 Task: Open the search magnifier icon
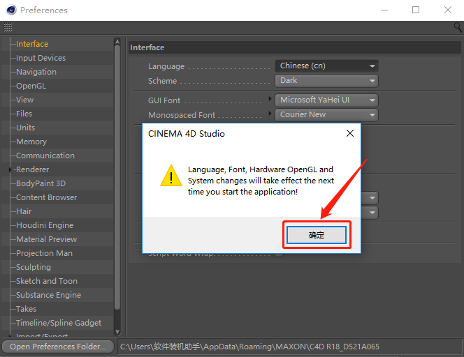458,27
